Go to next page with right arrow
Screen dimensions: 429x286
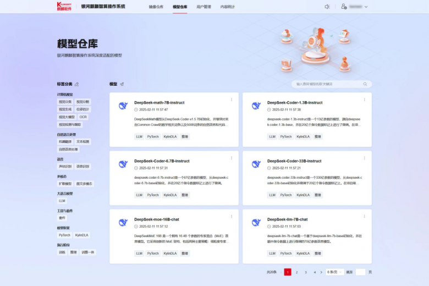pyautogui.click(x=321, y=272)
